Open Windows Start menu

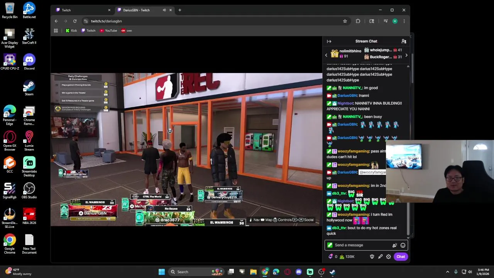tap(162, 272)
